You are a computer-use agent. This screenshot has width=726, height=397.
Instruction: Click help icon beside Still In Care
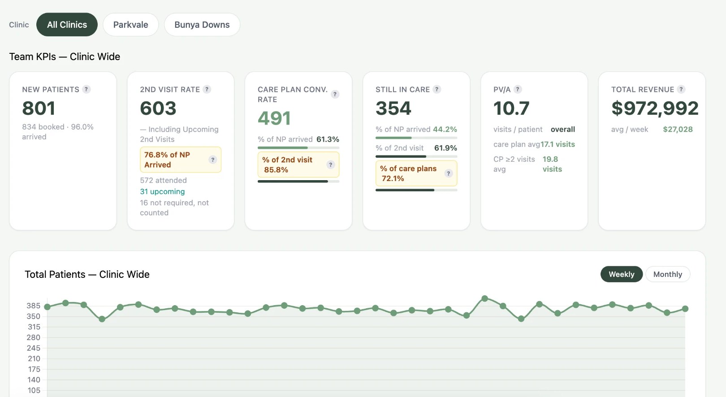coord(437,89)
